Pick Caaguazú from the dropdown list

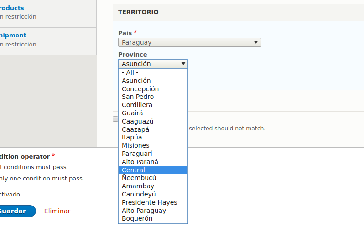(153, 121)
